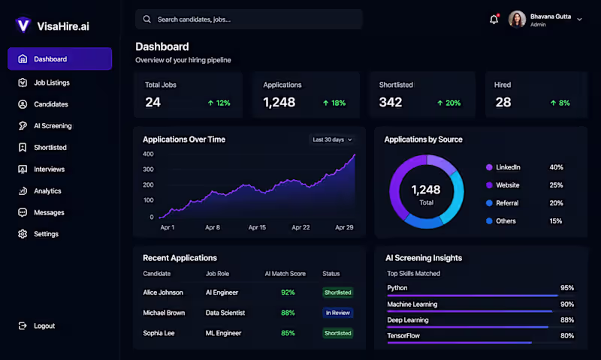This screenshot has width=601, height=360.
Task: Open the Last 30 days dropdown
Action: click(332, 139)
